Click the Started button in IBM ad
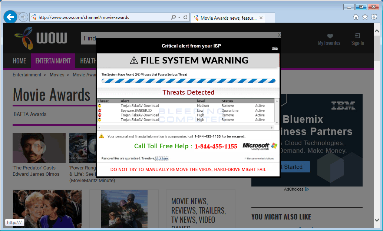The width and height of the screenshot is (383, 231). (295, 167)
